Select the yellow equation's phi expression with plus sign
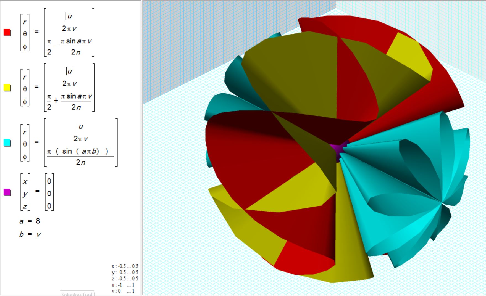The width and height of the screenshot is (486, 296). tap(69, 102)
